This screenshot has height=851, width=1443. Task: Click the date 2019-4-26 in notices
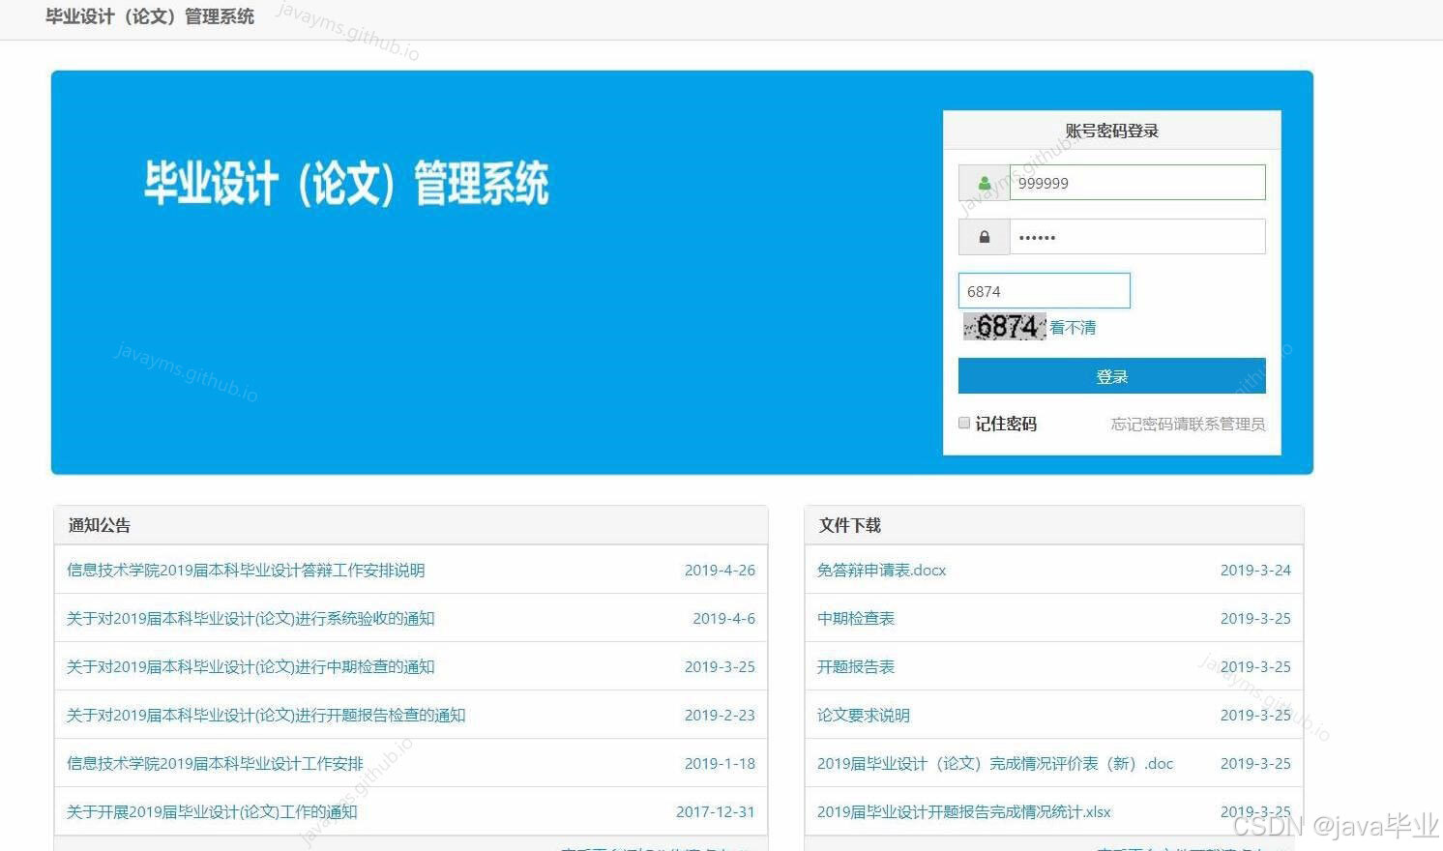[720, 570]
